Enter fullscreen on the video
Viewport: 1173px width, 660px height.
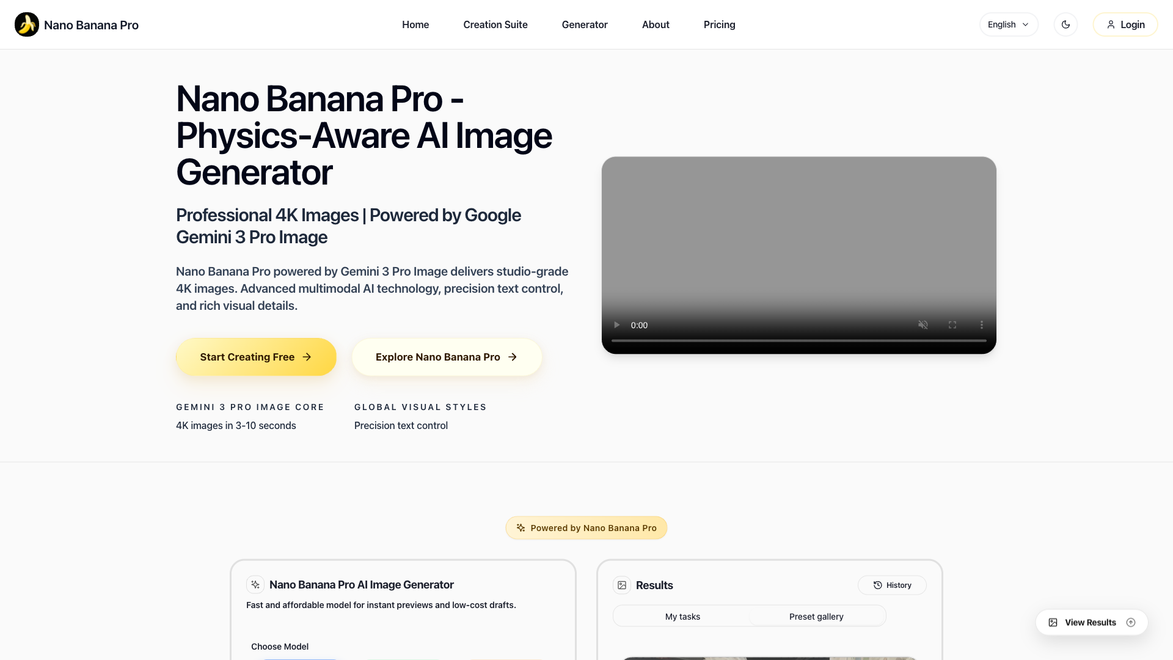(x=952, y=325)
